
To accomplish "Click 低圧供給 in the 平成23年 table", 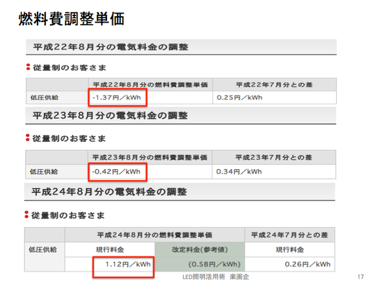I will pos(44,172).
